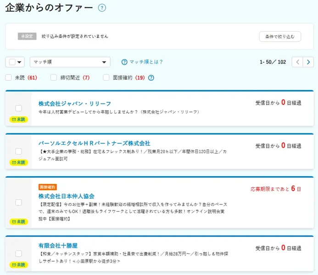Click the help icon before マッチ順とは？
This screenshot has width=318, height=275.
tap(124, 62)
